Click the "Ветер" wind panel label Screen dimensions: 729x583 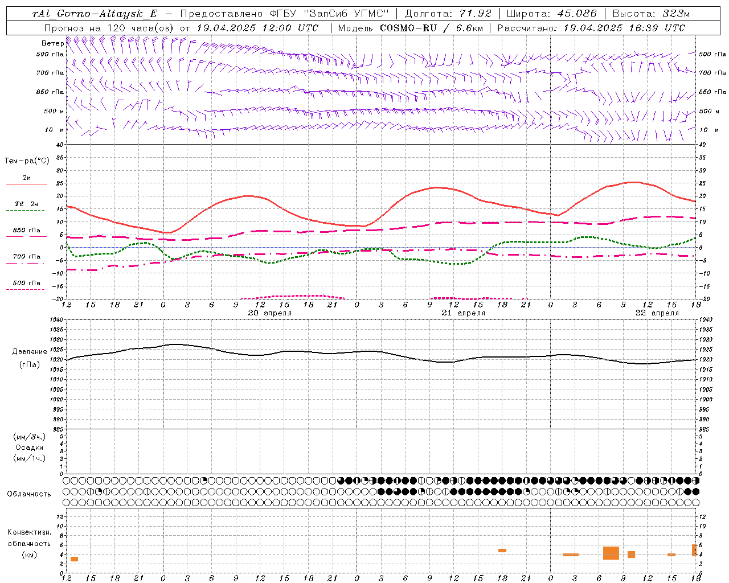click(x=52, y=43)
